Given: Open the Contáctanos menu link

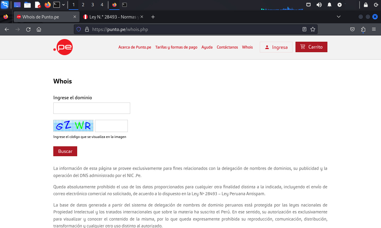Looking at the screenshot, I should 227,47.
